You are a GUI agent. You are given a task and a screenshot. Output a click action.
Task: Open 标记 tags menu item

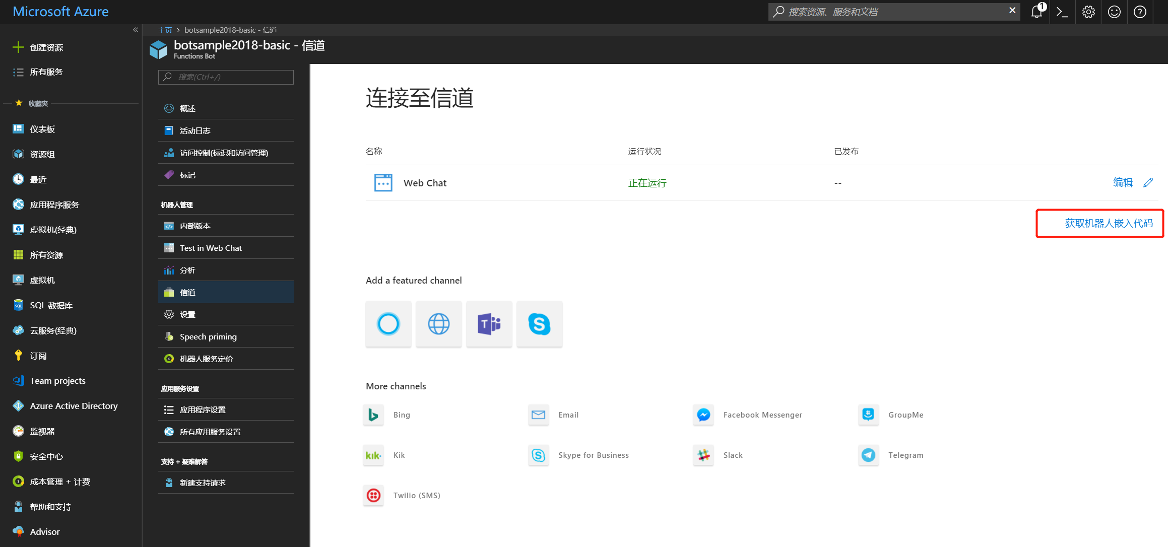226,175
